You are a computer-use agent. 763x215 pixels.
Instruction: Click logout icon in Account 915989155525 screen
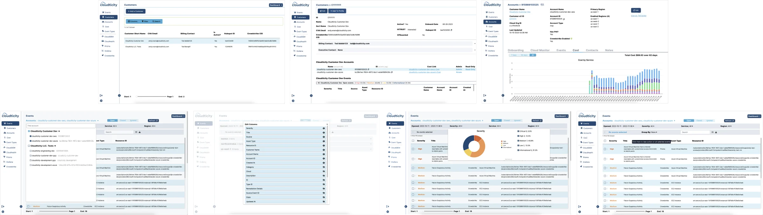click(x=485, y=95)
